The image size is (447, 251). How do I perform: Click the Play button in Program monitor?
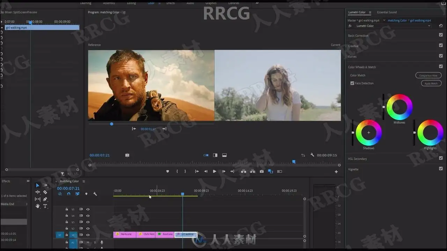(x=214, y=172)
